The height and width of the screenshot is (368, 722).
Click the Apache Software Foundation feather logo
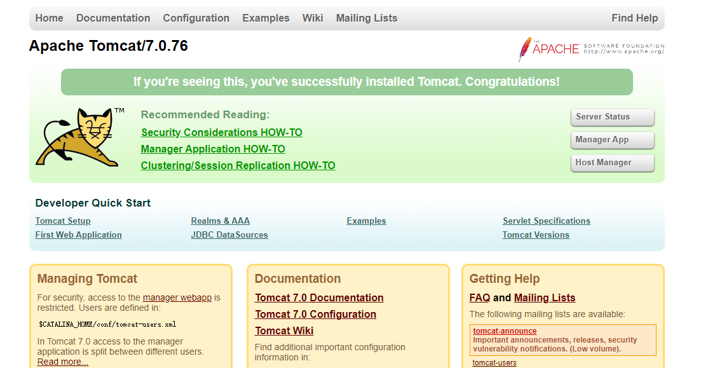tap(591, 49)
